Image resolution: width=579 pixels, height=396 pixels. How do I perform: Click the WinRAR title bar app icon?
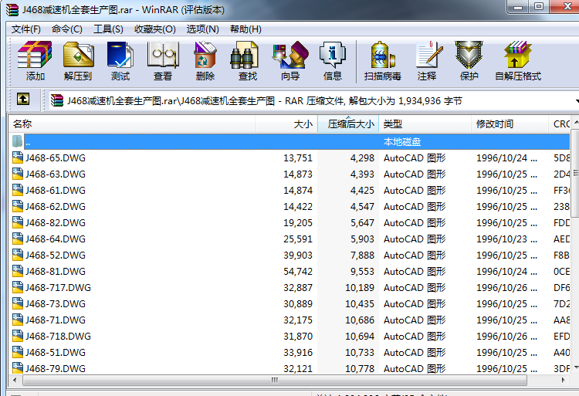(12, 9)
